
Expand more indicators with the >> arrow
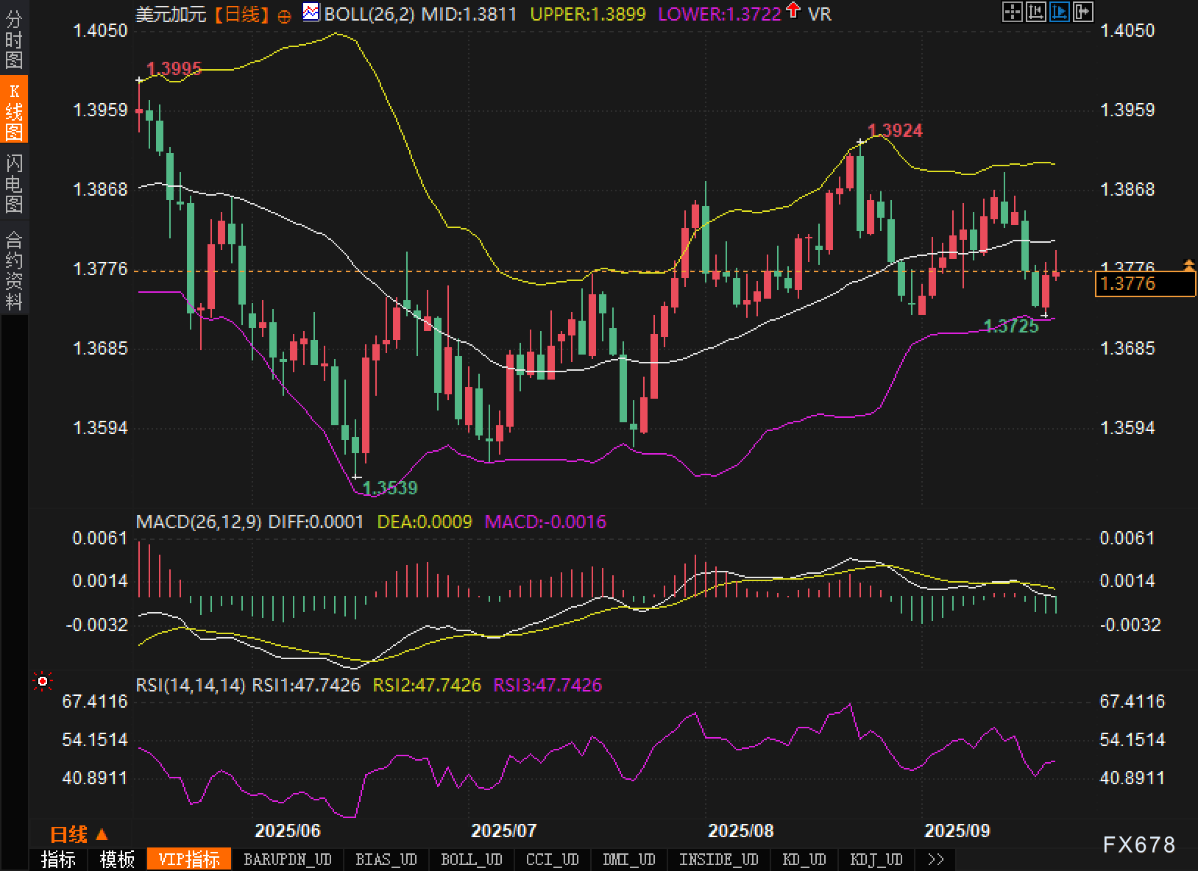pos(935,859)
